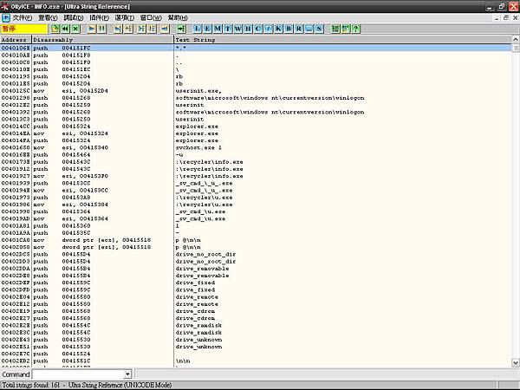The width and height of the screenshot is (520, 390).
Task: Open Debugging options toolbar icon
Action: (x=335, y=29)
